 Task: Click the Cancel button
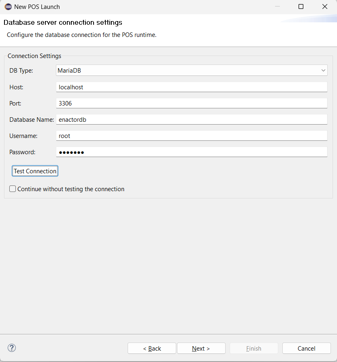(x=306, y=348)
